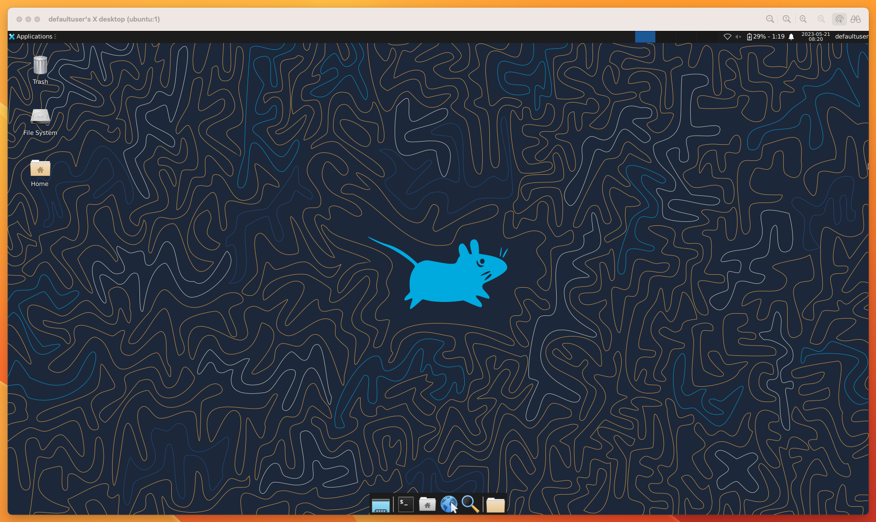
Task: Switch to the highlighted blue workspace
Action: [645, 37]
